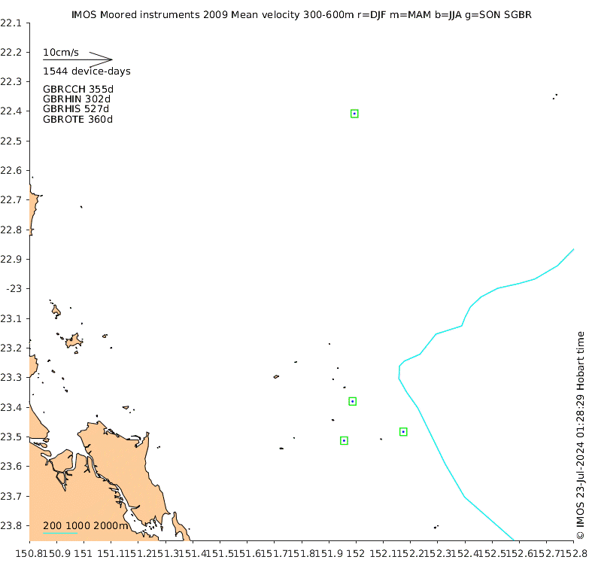This screenshot has height=572, width=592.
Task: Click the '150.8' longitude axis label
Action: [x=29, y=554]
